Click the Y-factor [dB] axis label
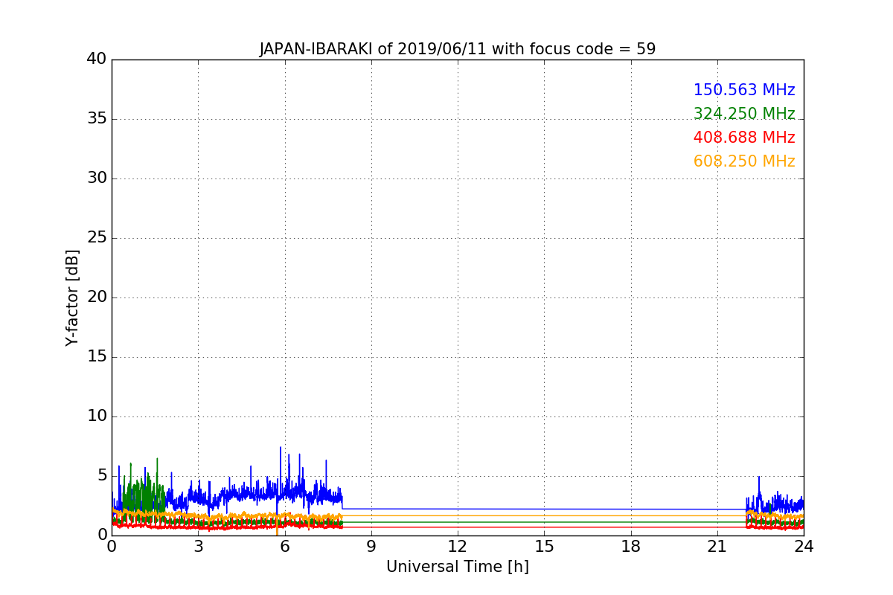 [72, 297]
